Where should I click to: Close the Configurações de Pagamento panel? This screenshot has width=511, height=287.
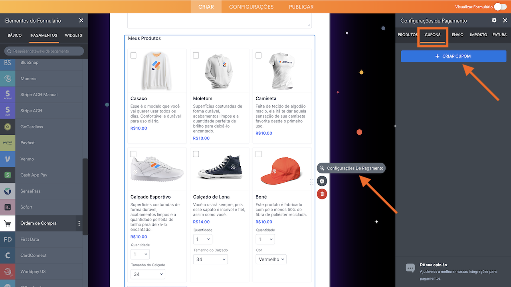tap(505, 20)
